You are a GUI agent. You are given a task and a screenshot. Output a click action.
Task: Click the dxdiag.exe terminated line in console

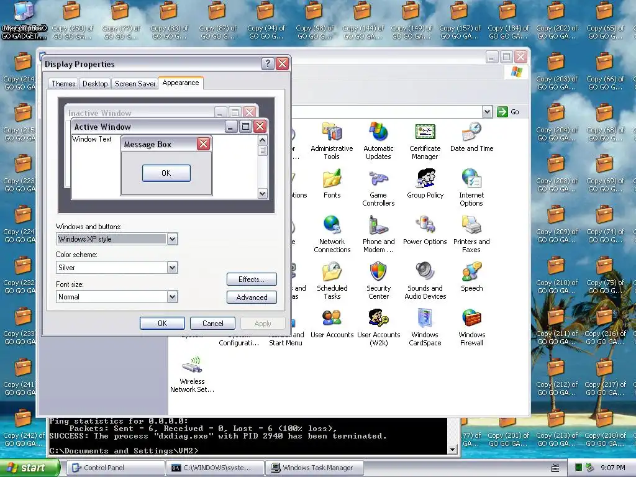click(218, 436)
